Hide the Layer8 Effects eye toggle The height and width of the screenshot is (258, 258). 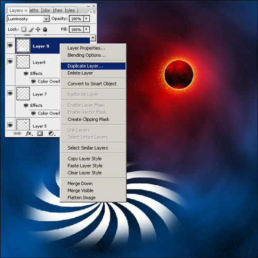[x=26, y=74]
